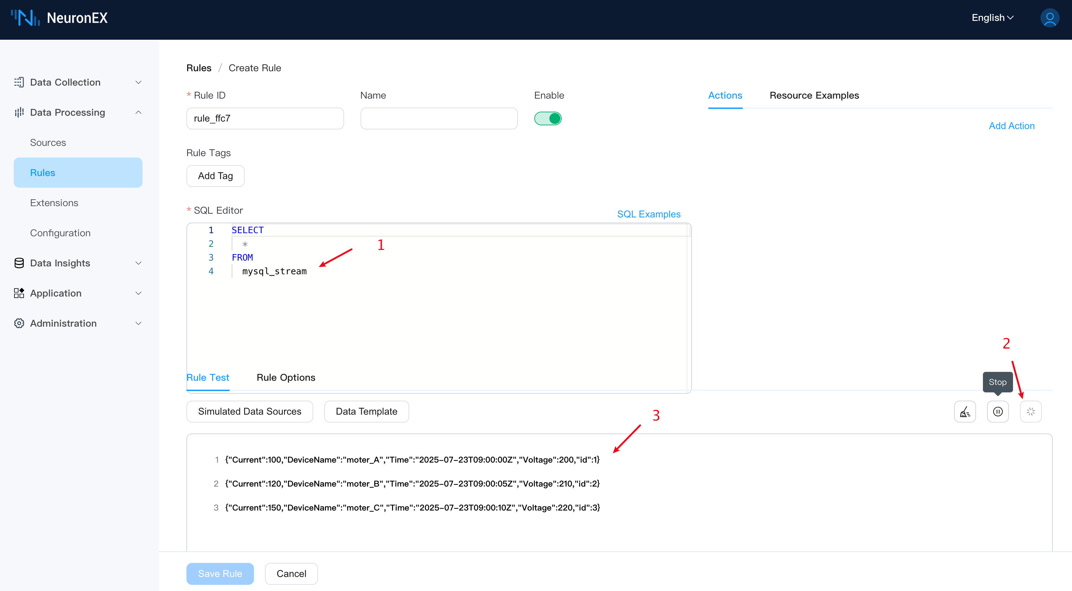Go to Sources in sidebar

pos(48,143)
